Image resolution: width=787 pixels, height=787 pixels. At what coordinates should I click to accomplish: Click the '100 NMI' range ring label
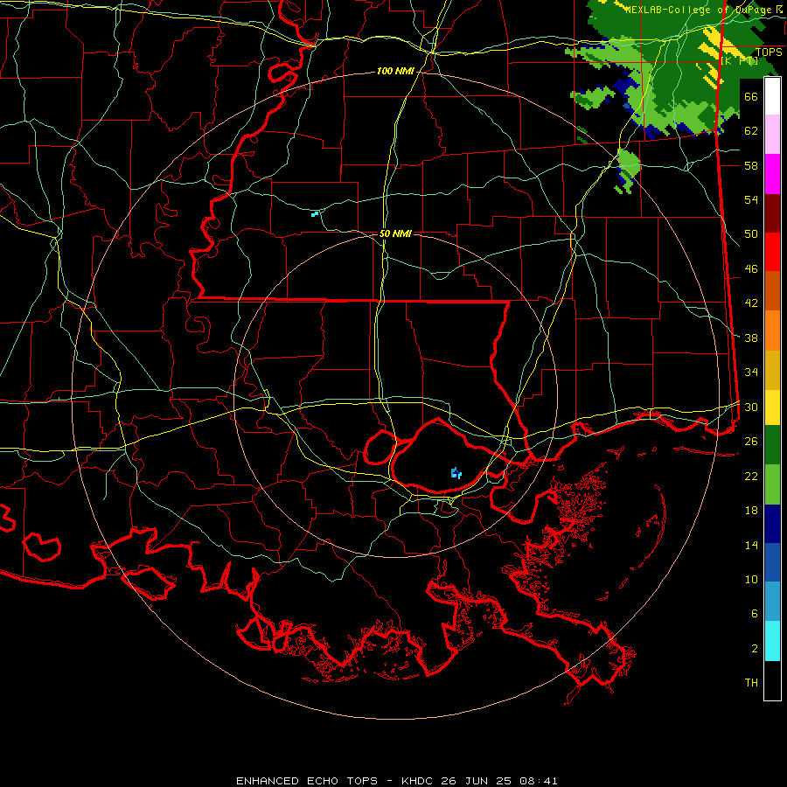click(x=395, y=72)
